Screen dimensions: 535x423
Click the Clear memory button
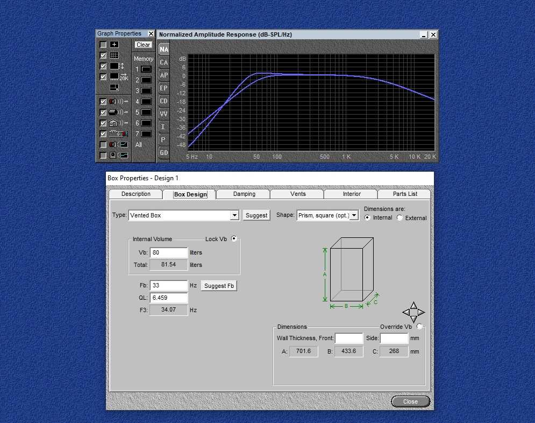(144, 45)
